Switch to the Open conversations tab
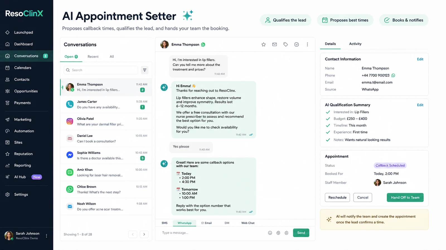Image resolution: width=446 pixels, height=250 pixels. click(71, 57)
